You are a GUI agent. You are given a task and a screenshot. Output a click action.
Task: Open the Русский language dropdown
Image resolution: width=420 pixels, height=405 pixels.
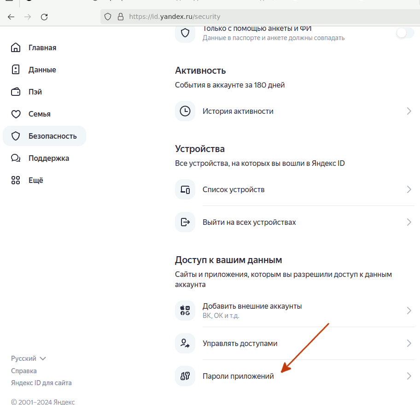pos(29,358)
